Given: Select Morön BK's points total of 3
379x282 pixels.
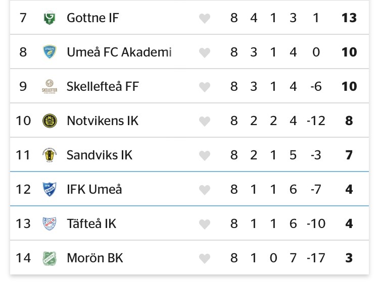Looking at the screenshot, I should (x=349, y=258).
